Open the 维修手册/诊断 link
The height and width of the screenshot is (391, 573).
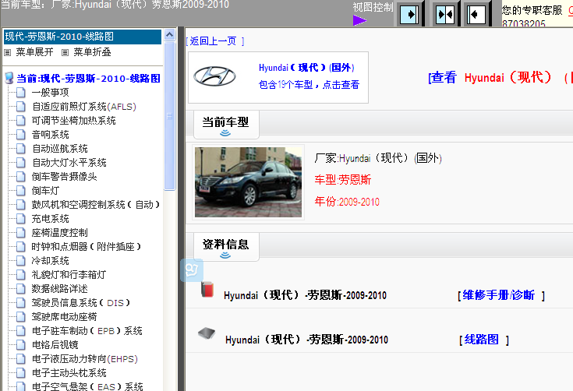(x=498, y=295)
